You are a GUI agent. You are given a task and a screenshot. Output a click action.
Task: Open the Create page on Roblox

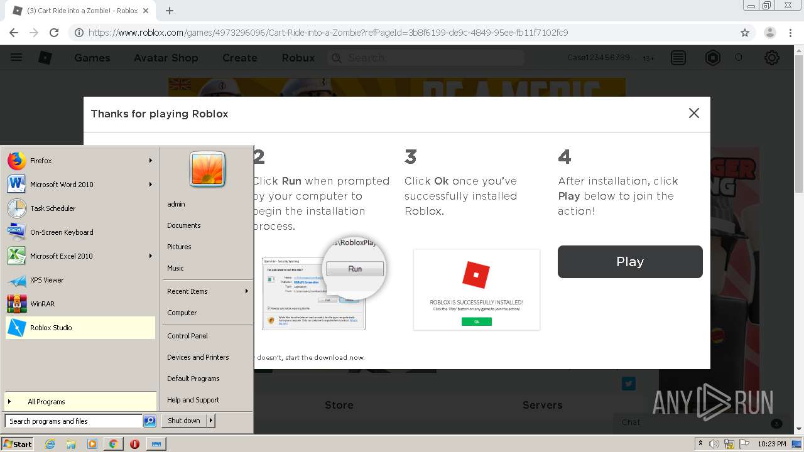(x=240, y=58)
